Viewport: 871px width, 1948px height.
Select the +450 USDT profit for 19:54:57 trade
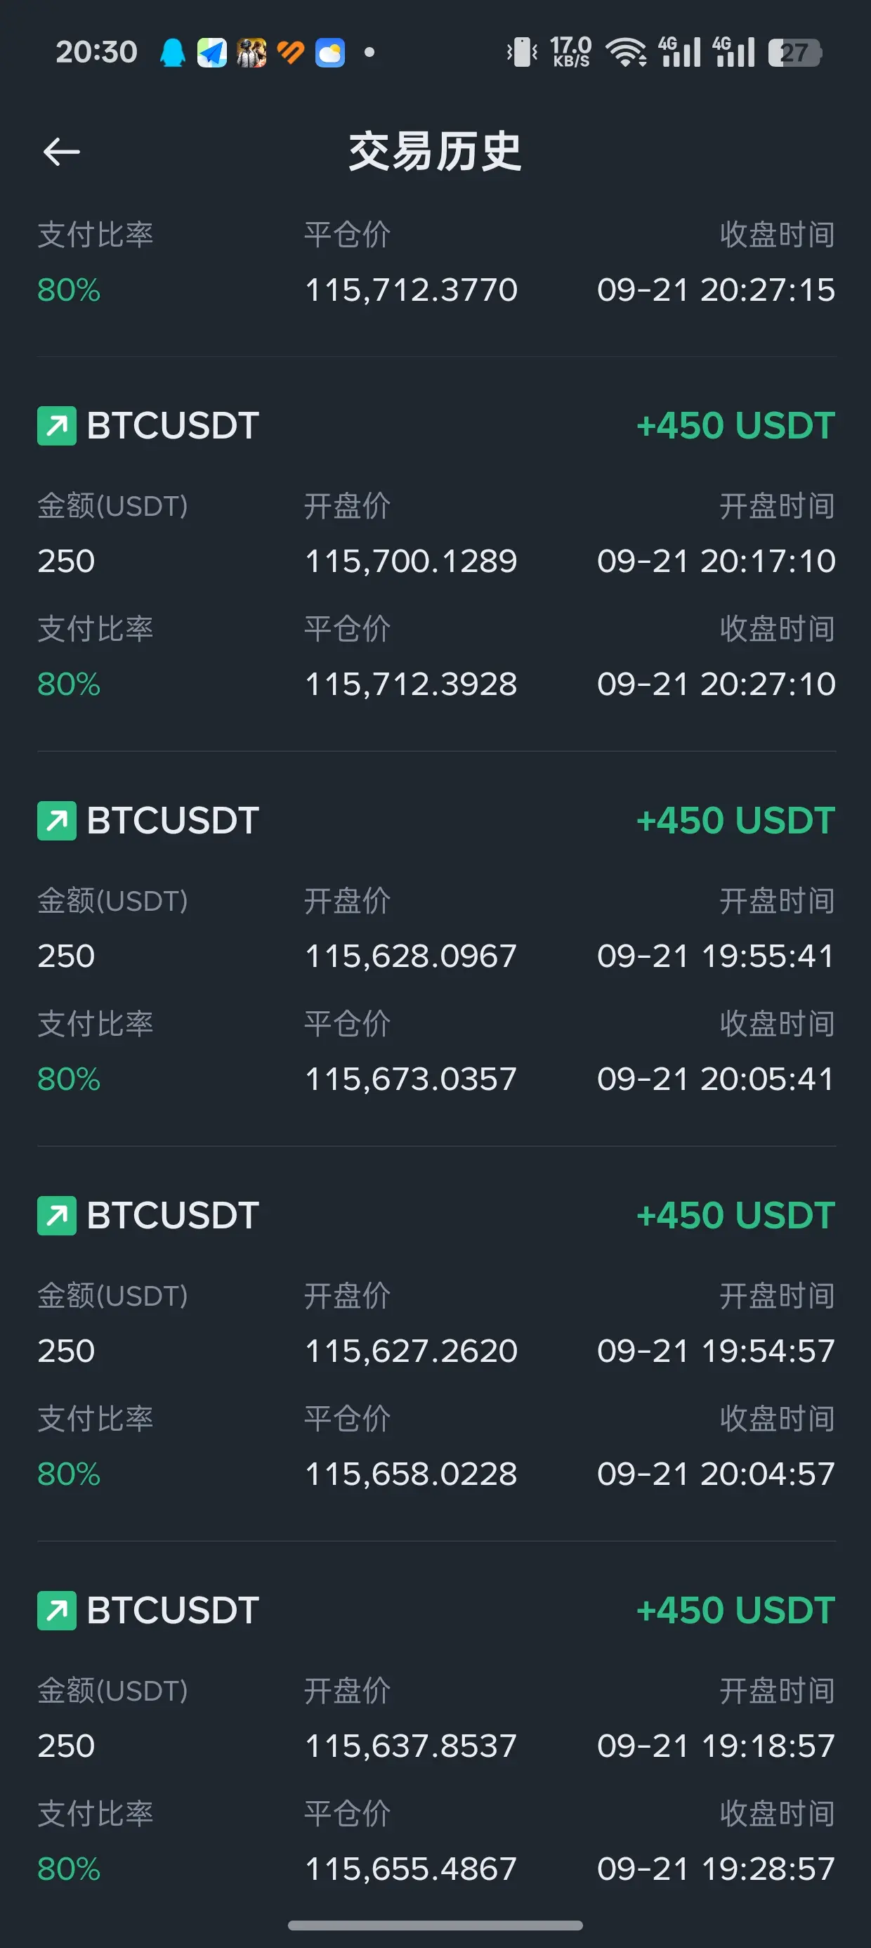735,1215
